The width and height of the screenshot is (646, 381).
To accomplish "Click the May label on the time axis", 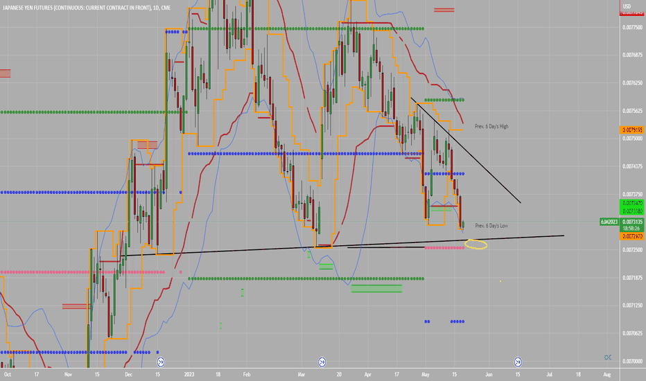I will tap(426, 374).
